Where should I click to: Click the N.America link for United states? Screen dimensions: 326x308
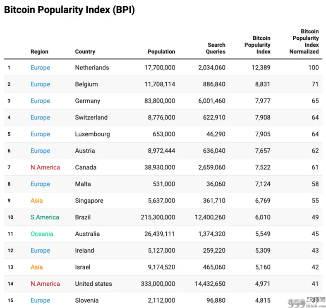pos(45,284)
